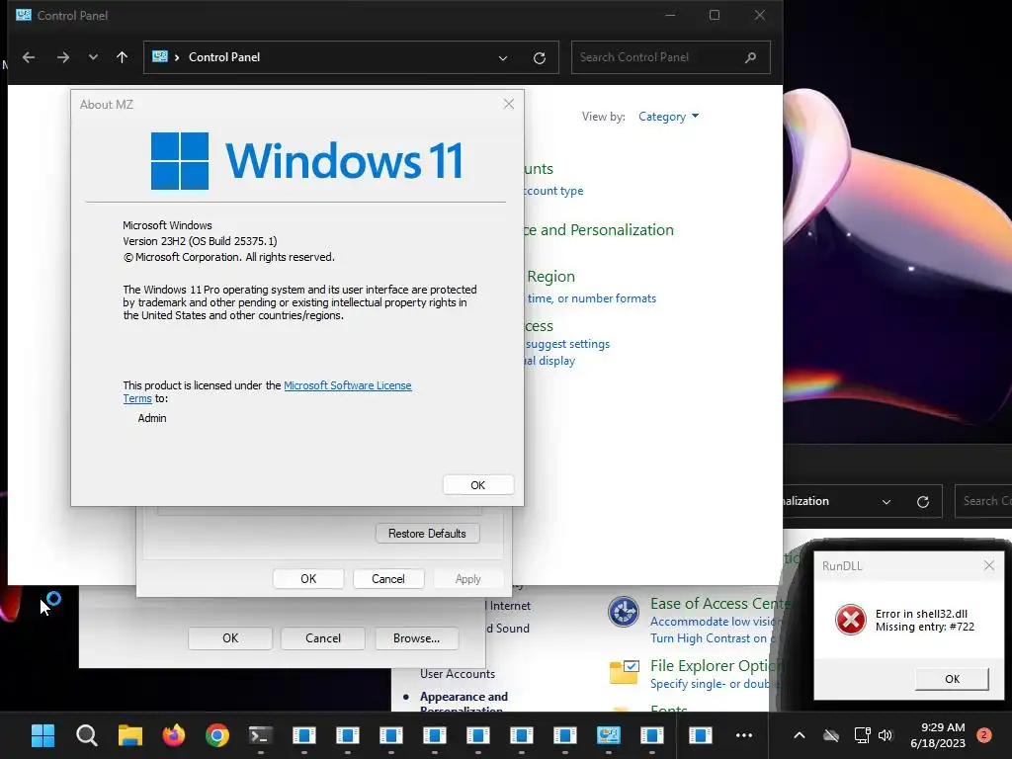The image size is (1012, 759).
Task: Click the magnifier in Search Control Panel
Action: click(750, 57)
